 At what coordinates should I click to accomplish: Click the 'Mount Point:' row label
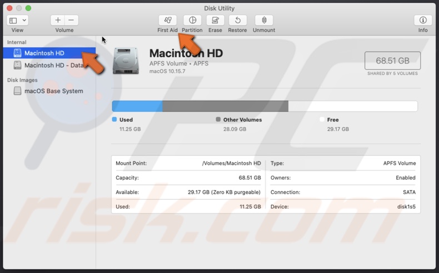[x=131, y=163]
